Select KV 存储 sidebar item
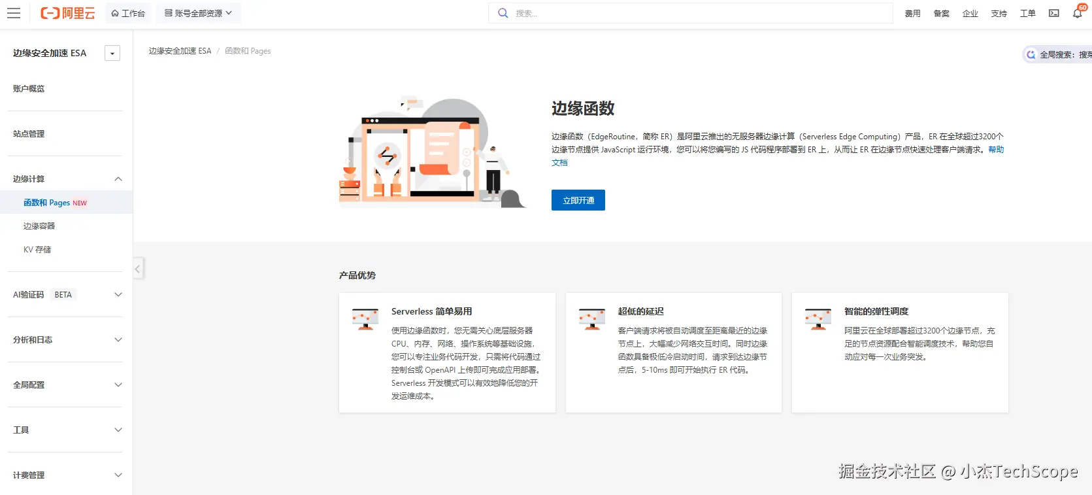 [x=37, y=250]
